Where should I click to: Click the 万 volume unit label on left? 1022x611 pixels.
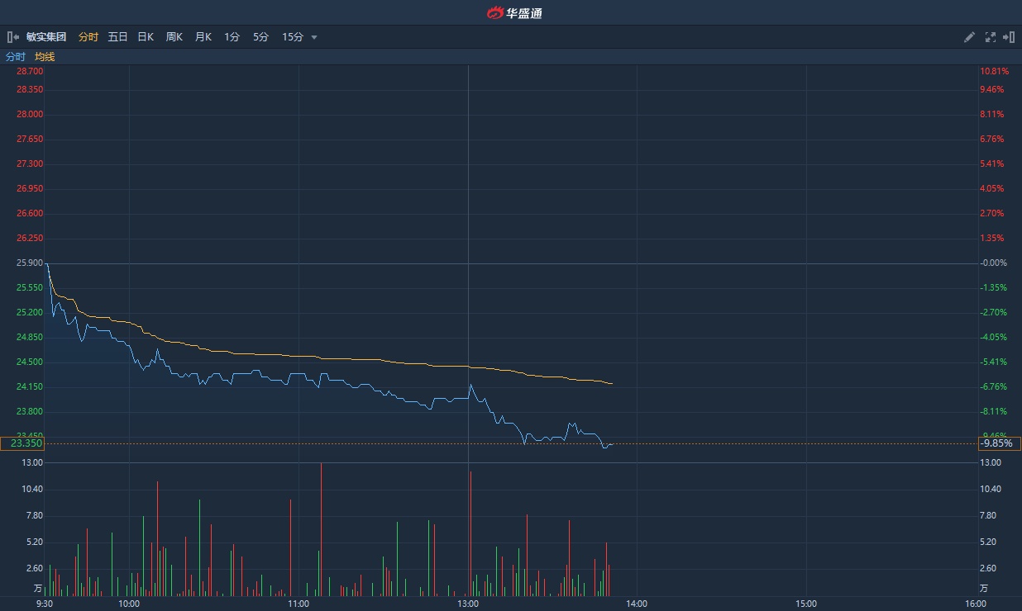point(37,589)
